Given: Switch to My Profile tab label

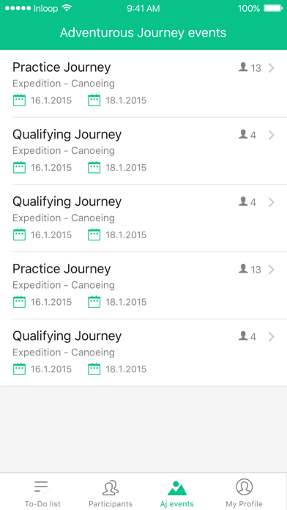Looking at the screenshot, I should pos(244,504).
